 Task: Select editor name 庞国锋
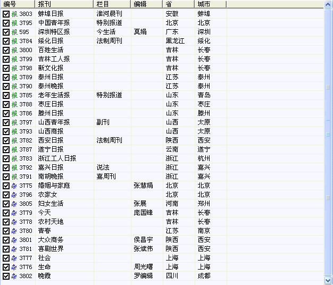(x=143, y=213)
